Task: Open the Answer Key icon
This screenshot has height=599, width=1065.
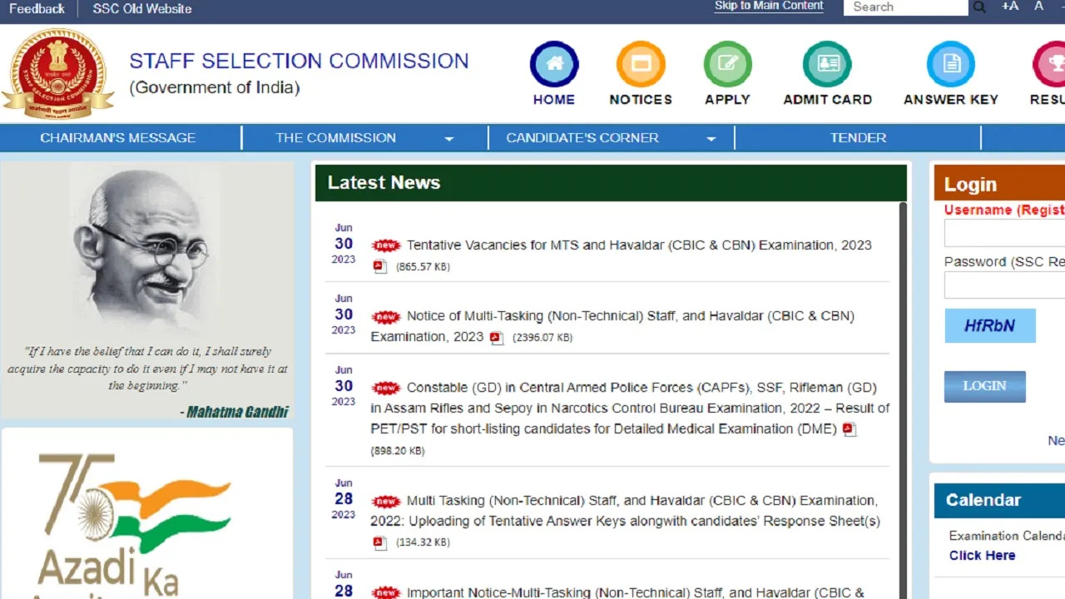Action: (951, 64)
